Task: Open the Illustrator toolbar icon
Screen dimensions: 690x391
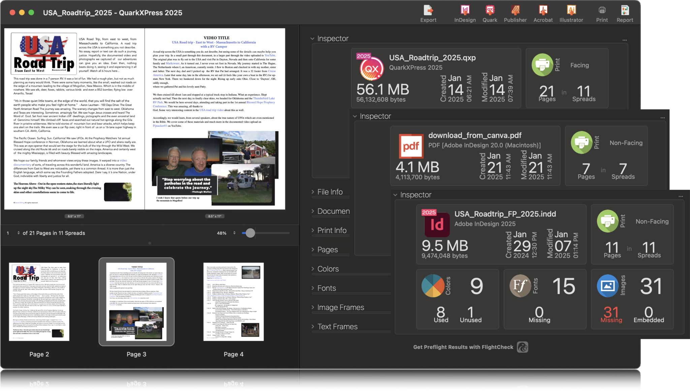Action: click(571, 10)
